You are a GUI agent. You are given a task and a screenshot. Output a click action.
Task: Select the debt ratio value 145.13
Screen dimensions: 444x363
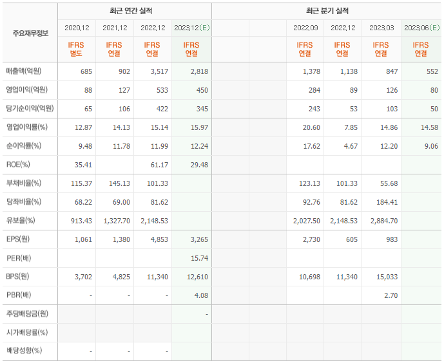click(x=119, y=183)
